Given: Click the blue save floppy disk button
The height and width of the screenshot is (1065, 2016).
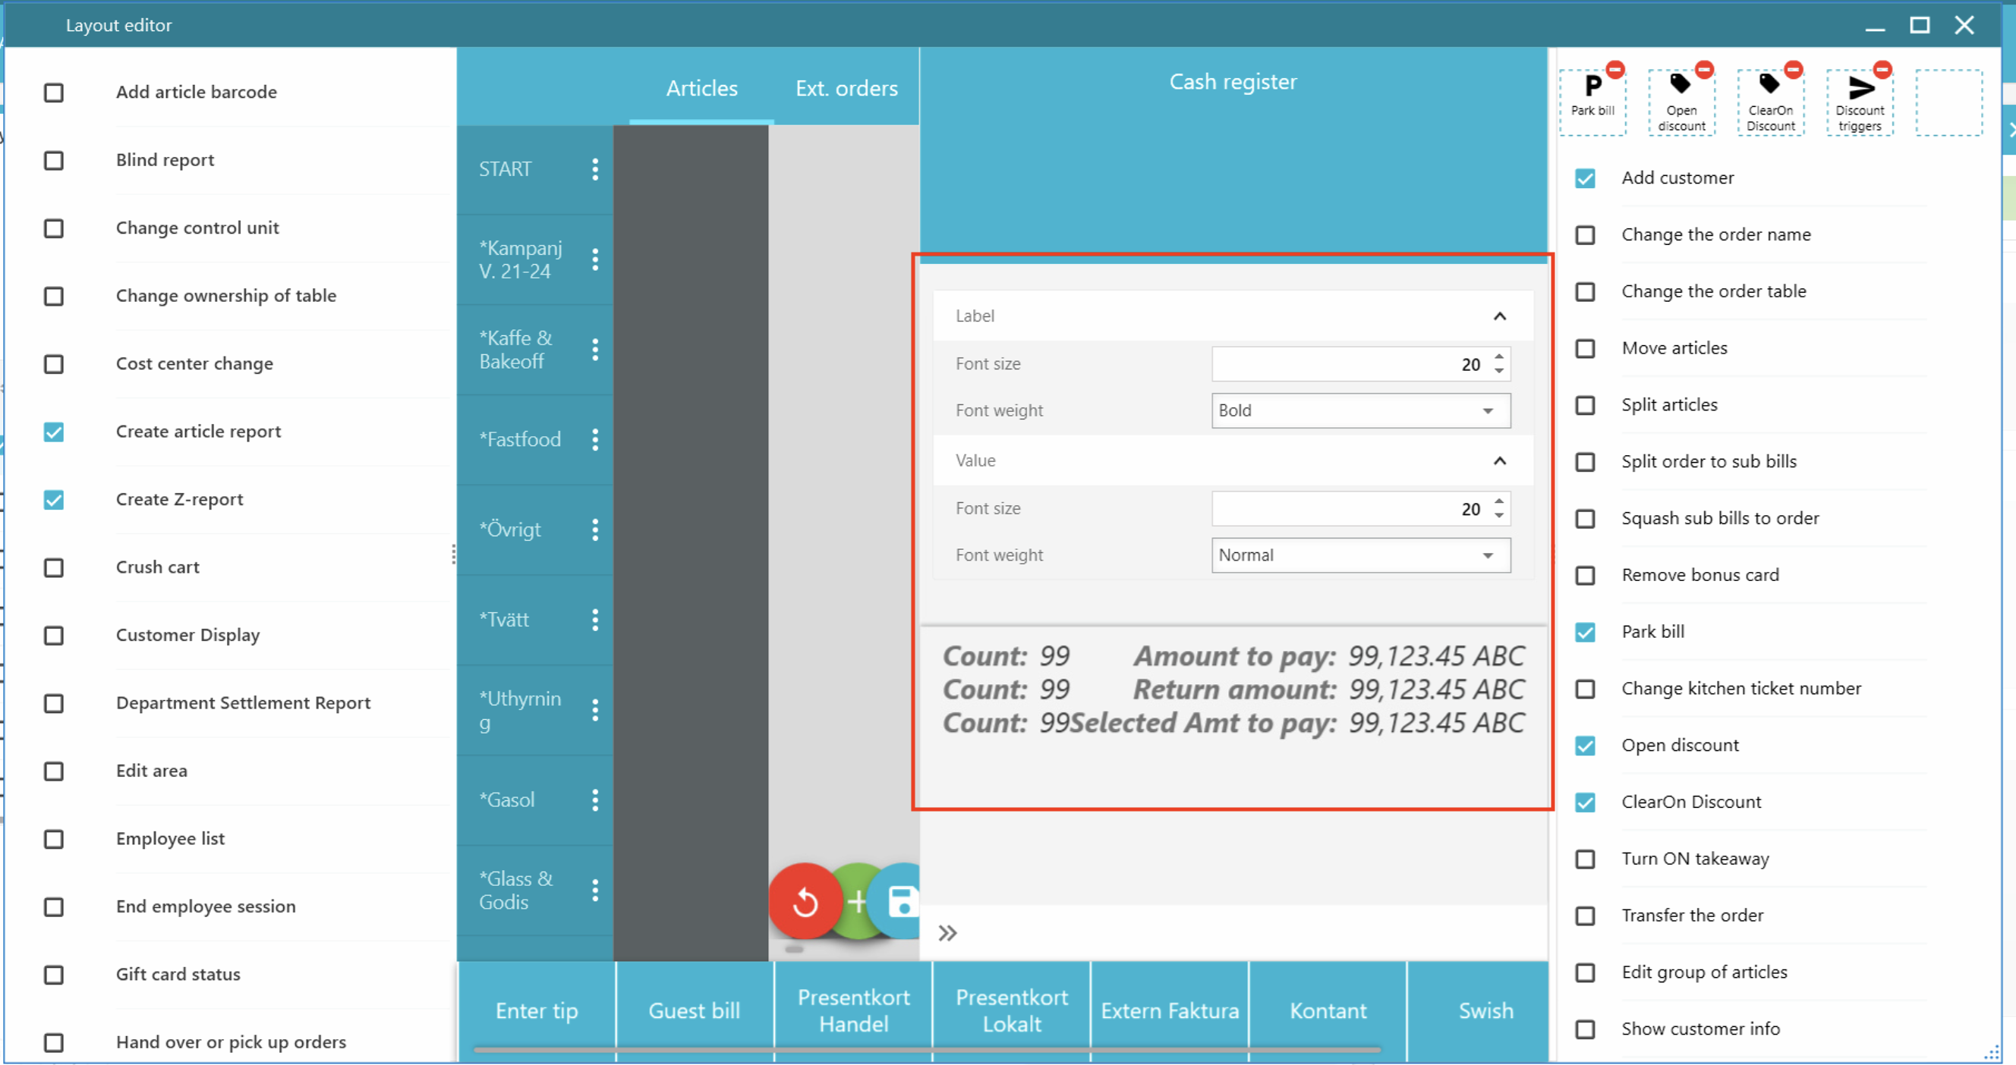Looking at the screenshot, I should [902, 901].
